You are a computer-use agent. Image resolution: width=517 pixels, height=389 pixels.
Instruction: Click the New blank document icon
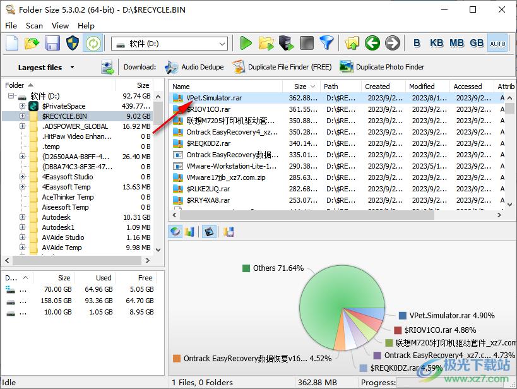pyautogui.click(x=12, y=43)
